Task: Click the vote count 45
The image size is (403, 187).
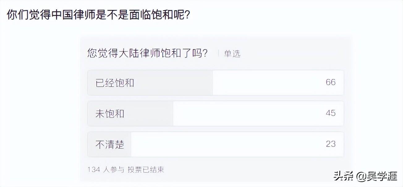Action: point(330,113)
